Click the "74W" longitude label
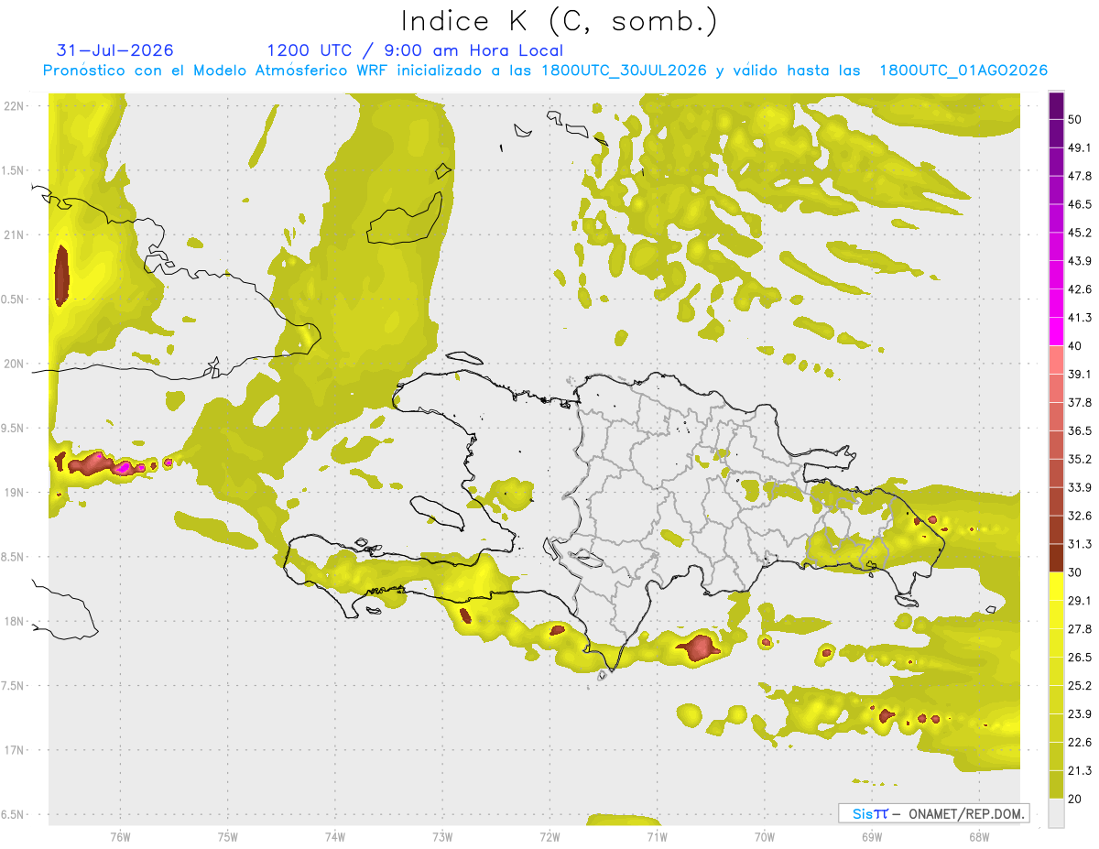 coord(334,837)
